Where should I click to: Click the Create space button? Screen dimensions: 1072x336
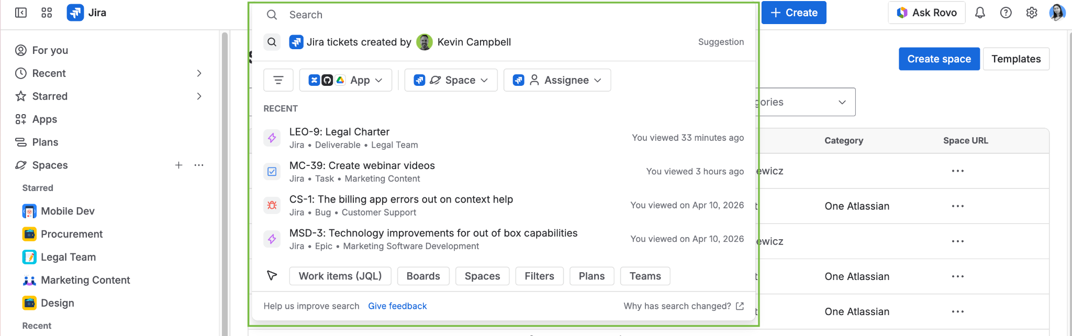939,59
